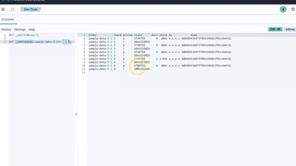Place cursor in GET _cat/shards/sample-data-5-1 request line
296x166 pixels.
click(35, 42)
